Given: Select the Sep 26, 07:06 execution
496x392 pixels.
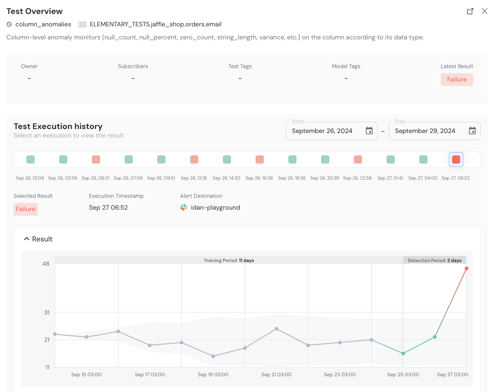Looking at the screenshot, I should (x=129, y=159).
